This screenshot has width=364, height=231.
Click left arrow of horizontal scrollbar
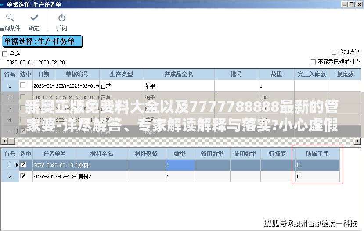click(5, 141)
